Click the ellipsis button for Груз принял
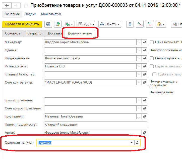182x159 pixels. pyautogui.click(x=139, y=116)
